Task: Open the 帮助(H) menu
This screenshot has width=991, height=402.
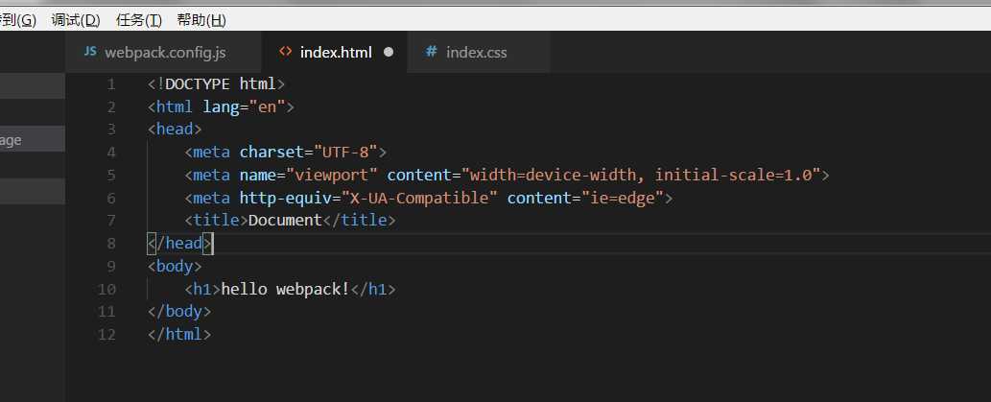Action: tap(201, 20)
